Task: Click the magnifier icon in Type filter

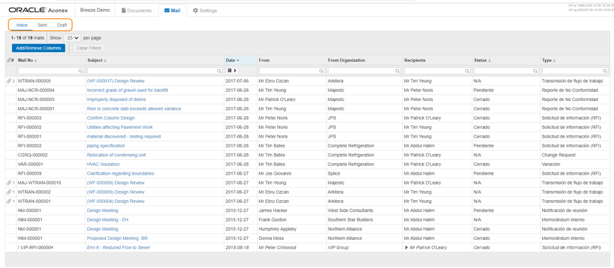Action: tap(605, 71)
